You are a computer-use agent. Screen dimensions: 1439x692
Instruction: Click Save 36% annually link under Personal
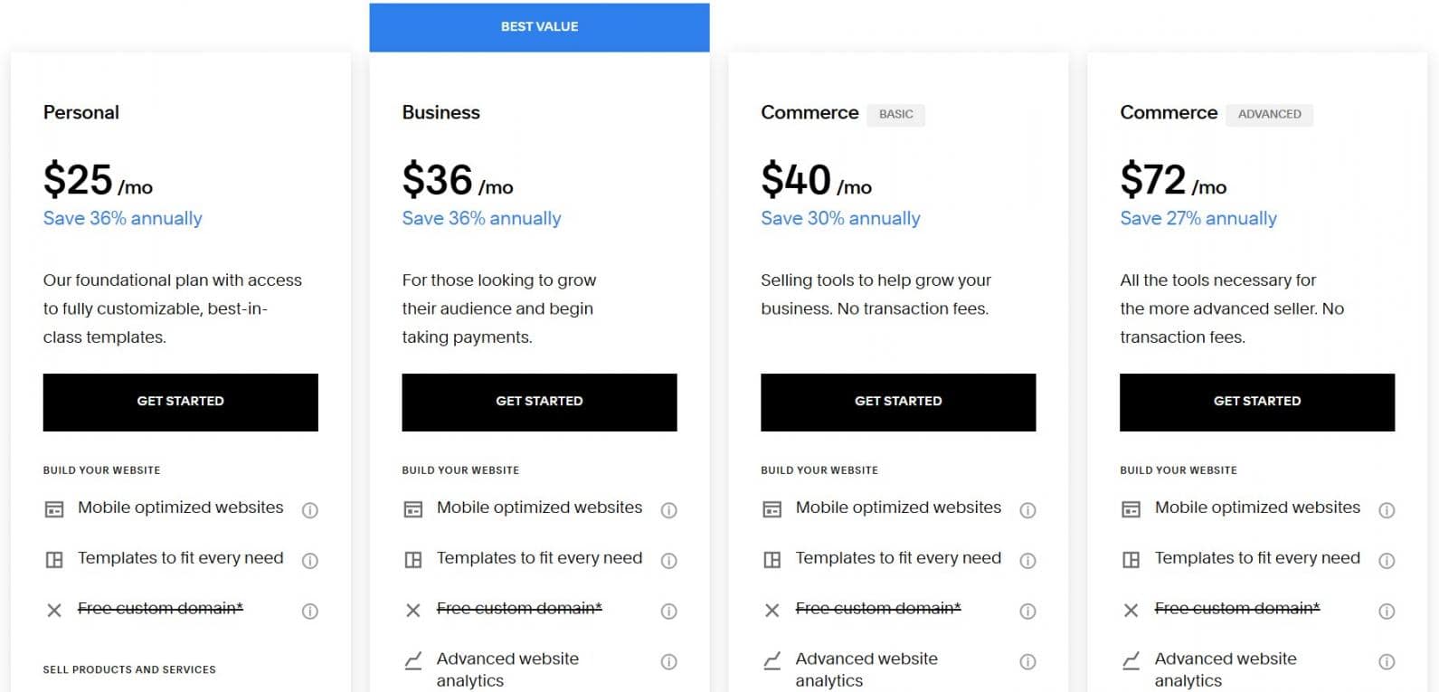(123, 219)
